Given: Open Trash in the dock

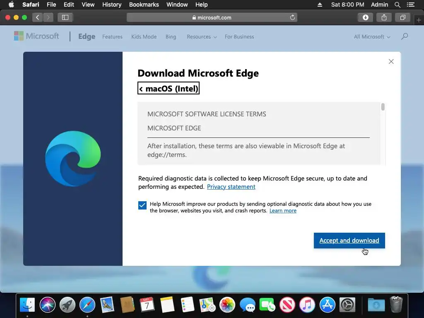Looking at the screenshot, I should coord(396,304).
